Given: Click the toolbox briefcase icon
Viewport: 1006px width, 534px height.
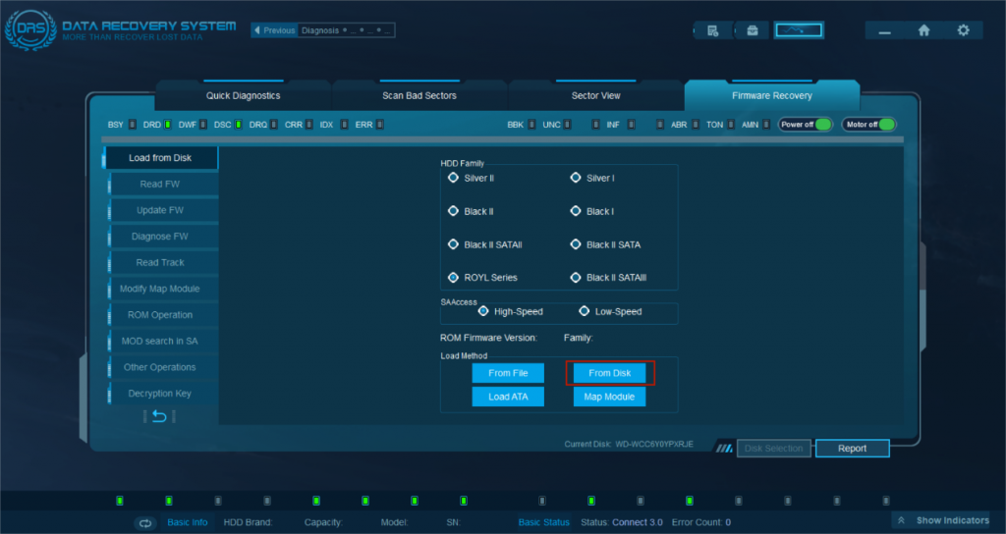Looking at the screenshot, I should coord(753,30).
